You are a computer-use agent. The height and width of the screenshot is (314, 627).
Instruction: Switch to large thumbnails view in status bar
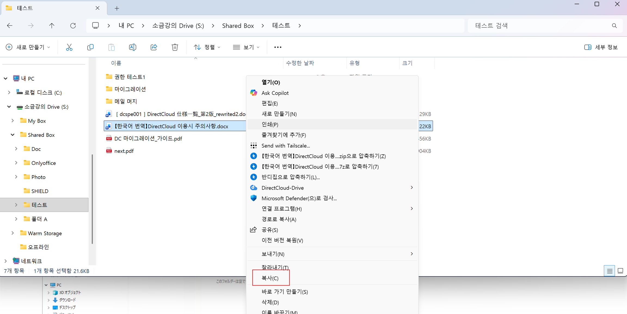620,271
